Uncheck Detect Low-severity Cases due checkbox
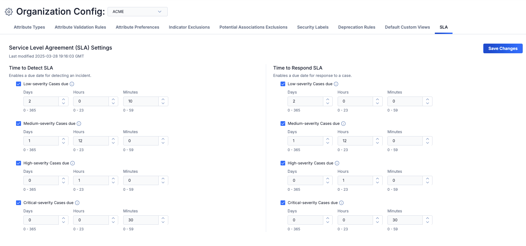Viewport: 526px width, 246px height. tap(19, 84)
